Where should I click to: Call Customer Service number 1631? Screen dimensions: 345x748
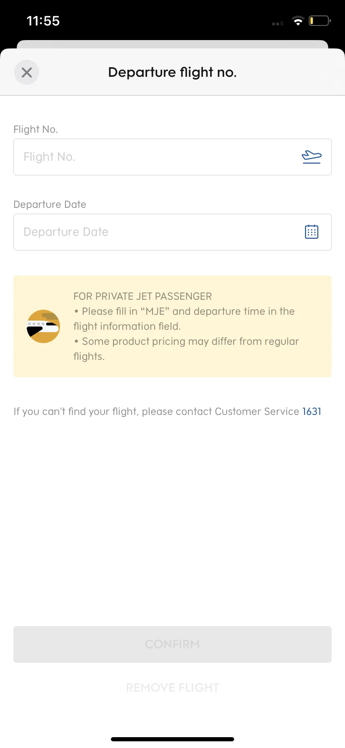click(x=312, y=412)
